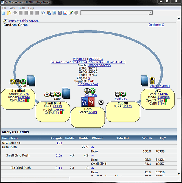Click the New file toolbar icon
182x183 pixels.
(x=3, y=13)
